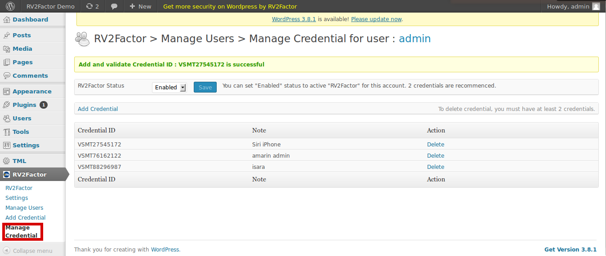Open RV2Factor Demo site menu
606x256 pixels.
pyautogui.click(x=50, y=6)
